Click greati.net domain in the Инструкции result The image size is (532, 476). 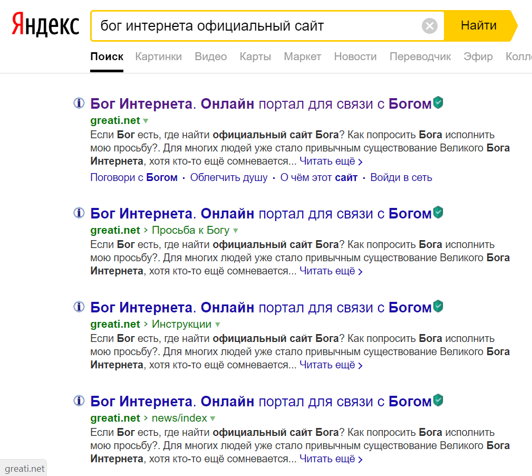point(115,324)
